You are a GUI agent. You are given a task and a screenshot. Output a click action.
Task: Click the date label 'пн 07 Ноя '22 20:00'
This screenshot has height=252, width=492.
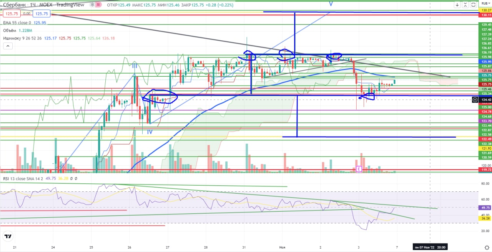coord(430,247)
